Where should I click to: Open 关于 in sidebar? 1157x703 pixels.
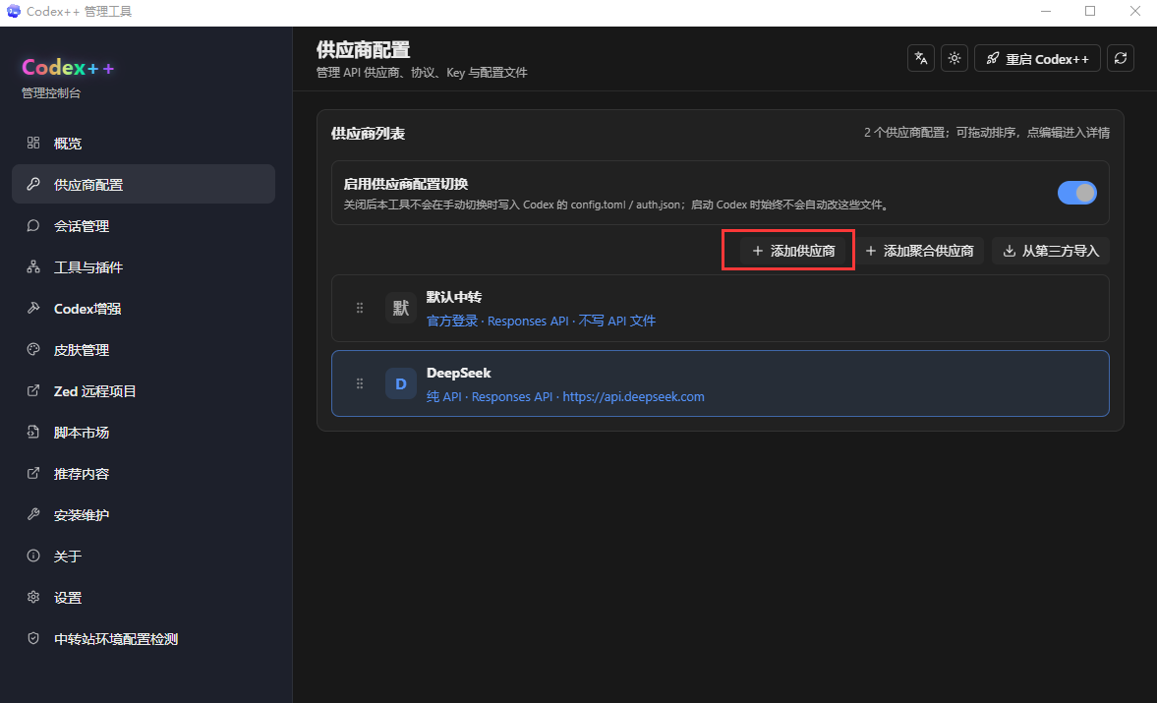click(144, 557)
